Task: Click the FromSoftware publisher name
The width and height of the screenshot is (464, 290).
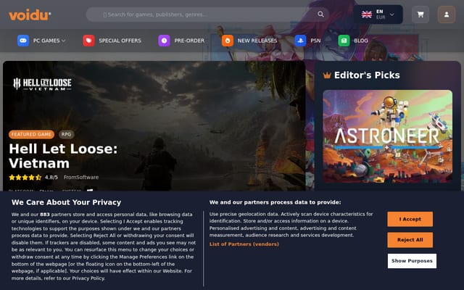Action: [x=81, y=177]
